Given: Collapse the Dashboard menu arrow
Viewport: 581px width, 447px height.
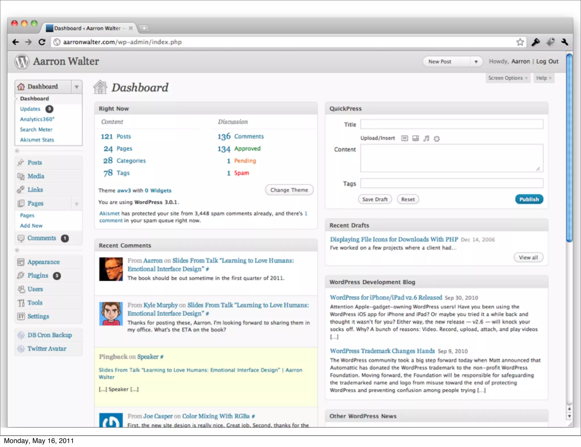Looking at the screenshot, I should [x=77, y=87].
